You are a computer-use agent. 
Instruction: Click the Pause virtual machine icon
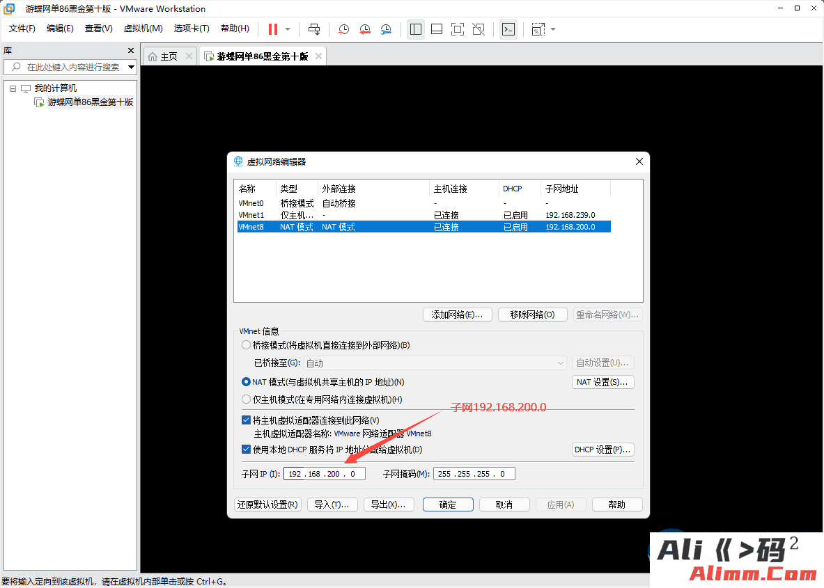point(273,29)
